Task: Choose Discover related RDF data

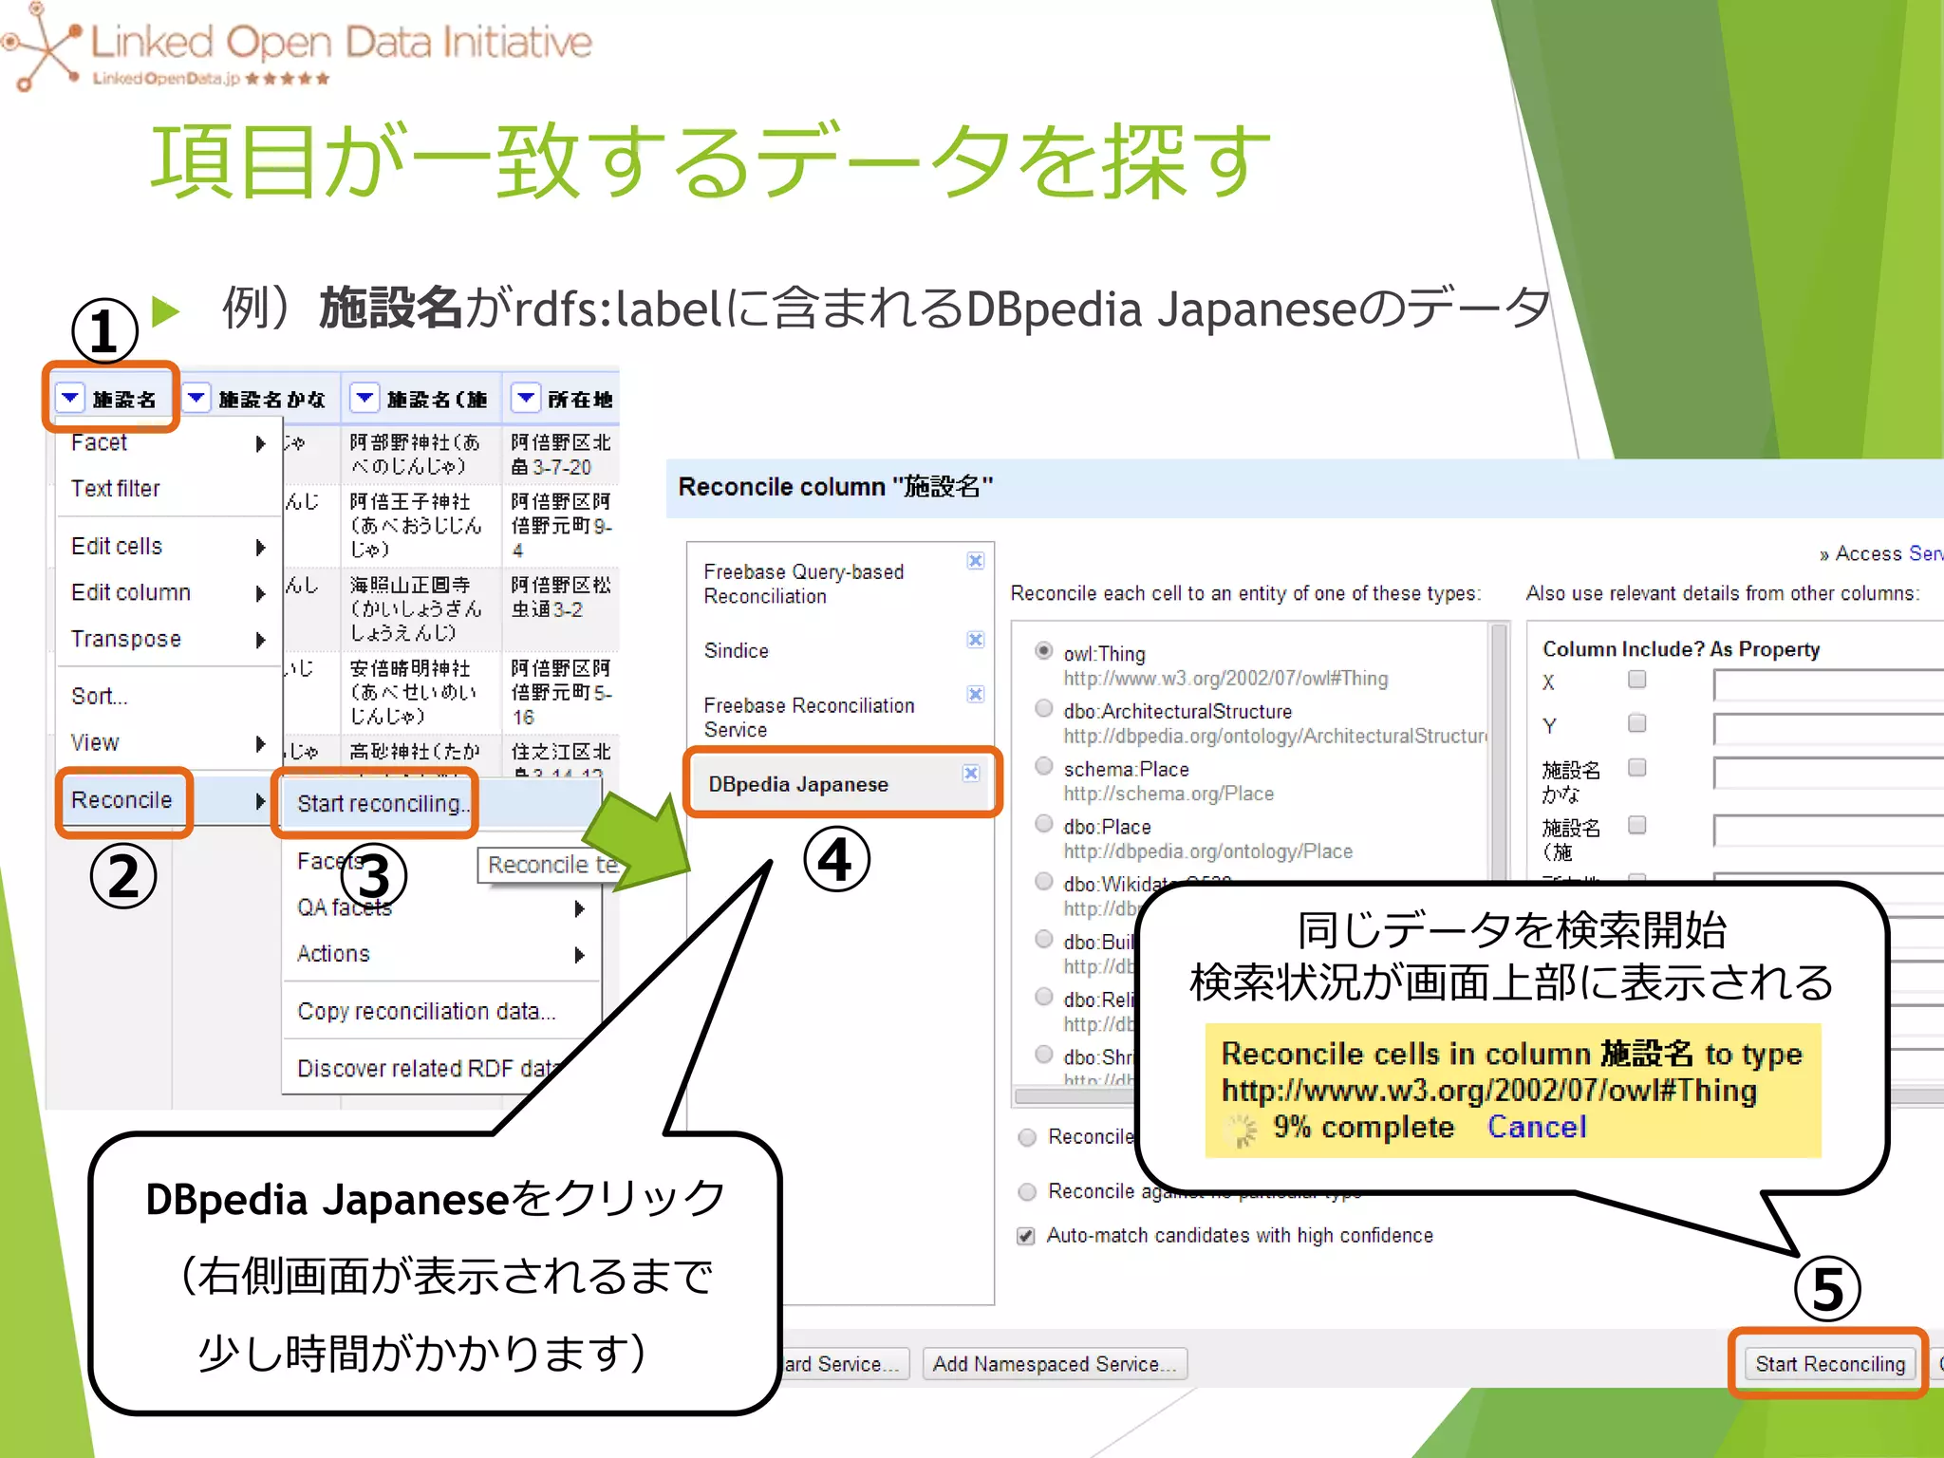Action: point(429,1069)
